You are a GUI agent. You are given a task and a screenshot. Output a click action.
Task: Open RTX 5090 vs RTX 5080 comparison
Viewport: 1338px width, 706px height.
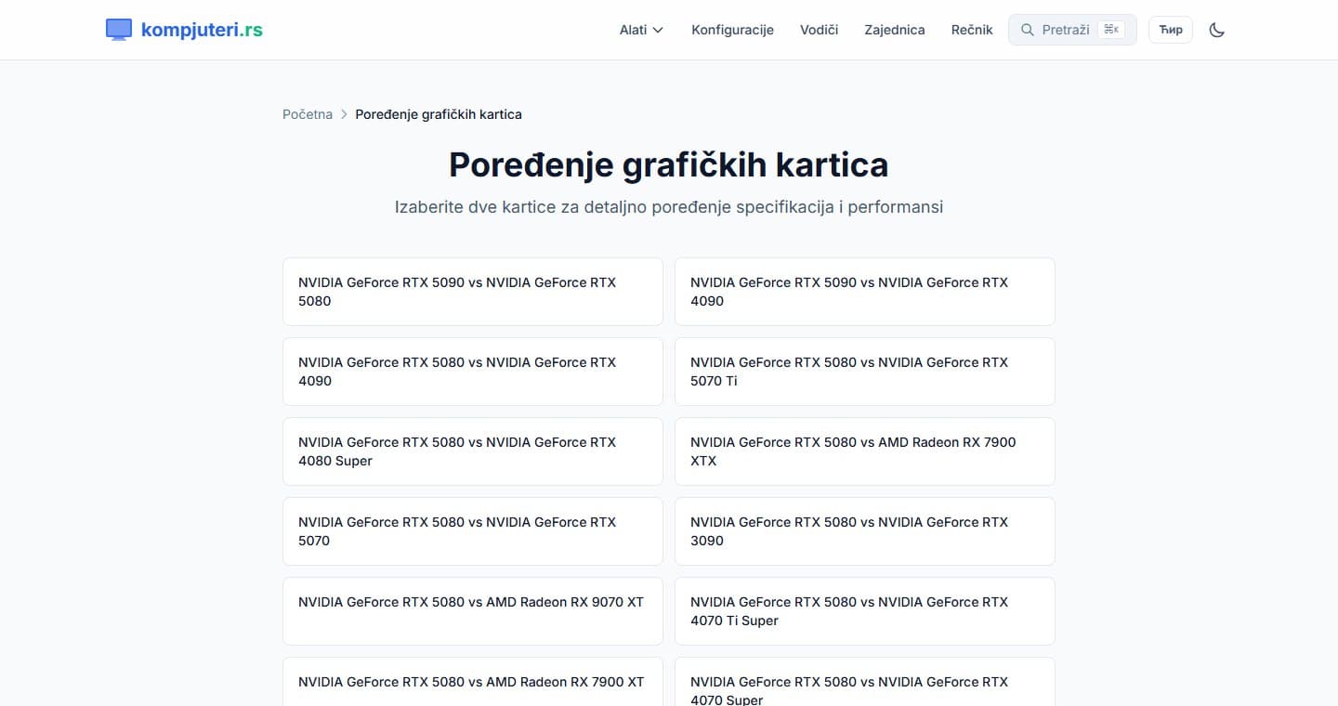pos(473,292)
